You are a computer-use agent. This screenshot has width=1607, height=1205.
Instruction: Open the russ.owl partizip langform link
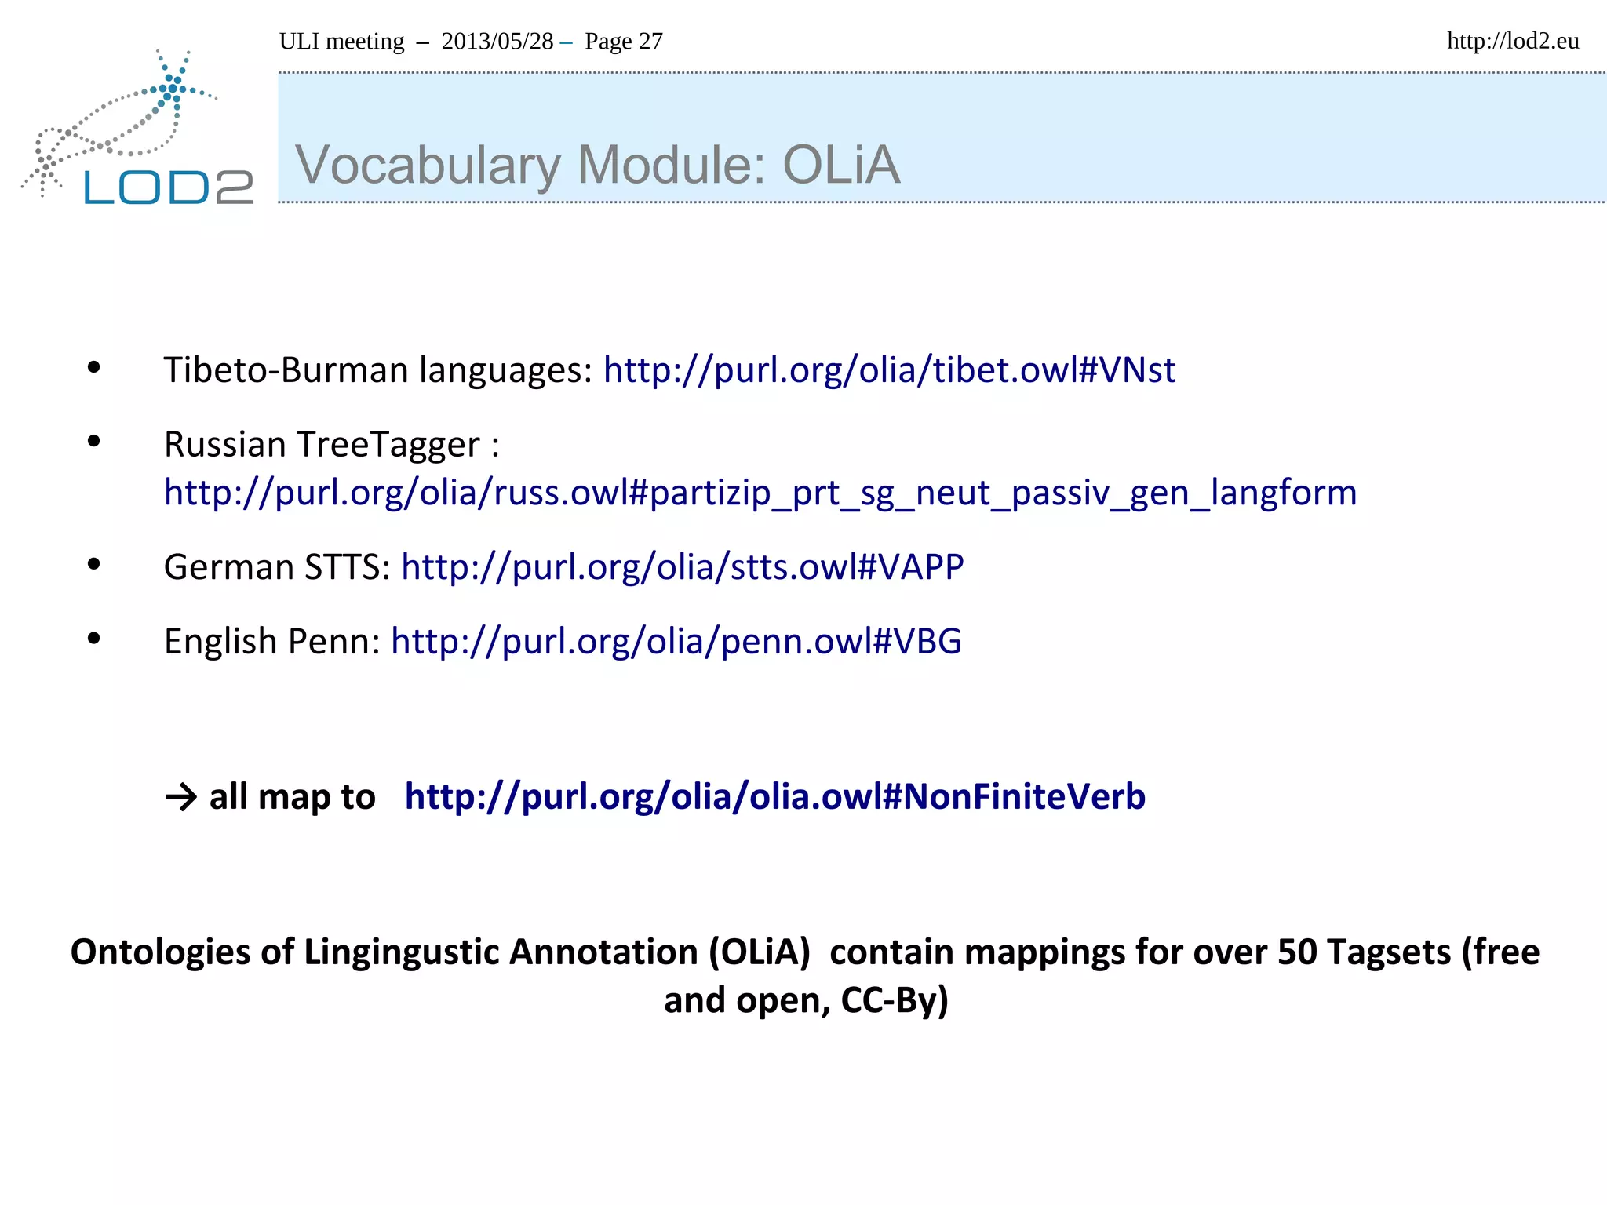coord(760,493)
